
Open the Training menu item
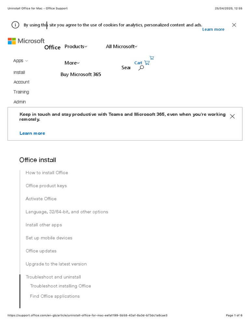click(x=21, y=92)
